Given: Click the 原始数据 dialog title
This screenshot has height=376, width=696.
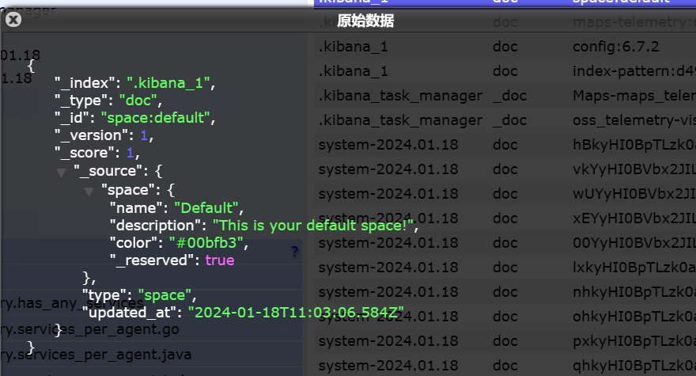Looking at the screenshot, I should [365, 21].
